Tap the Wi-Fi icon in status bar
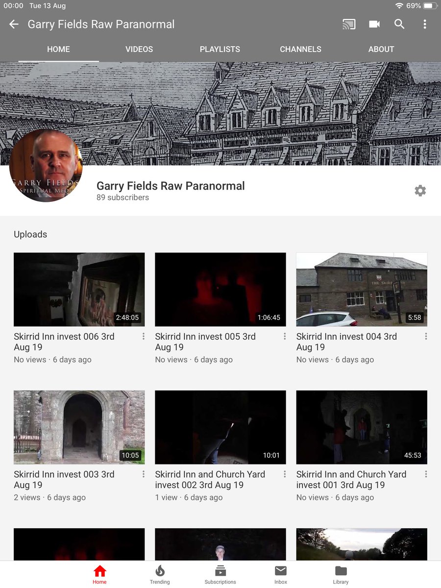Viewport: 441px width, 588px height. click(x=399, y=6)
